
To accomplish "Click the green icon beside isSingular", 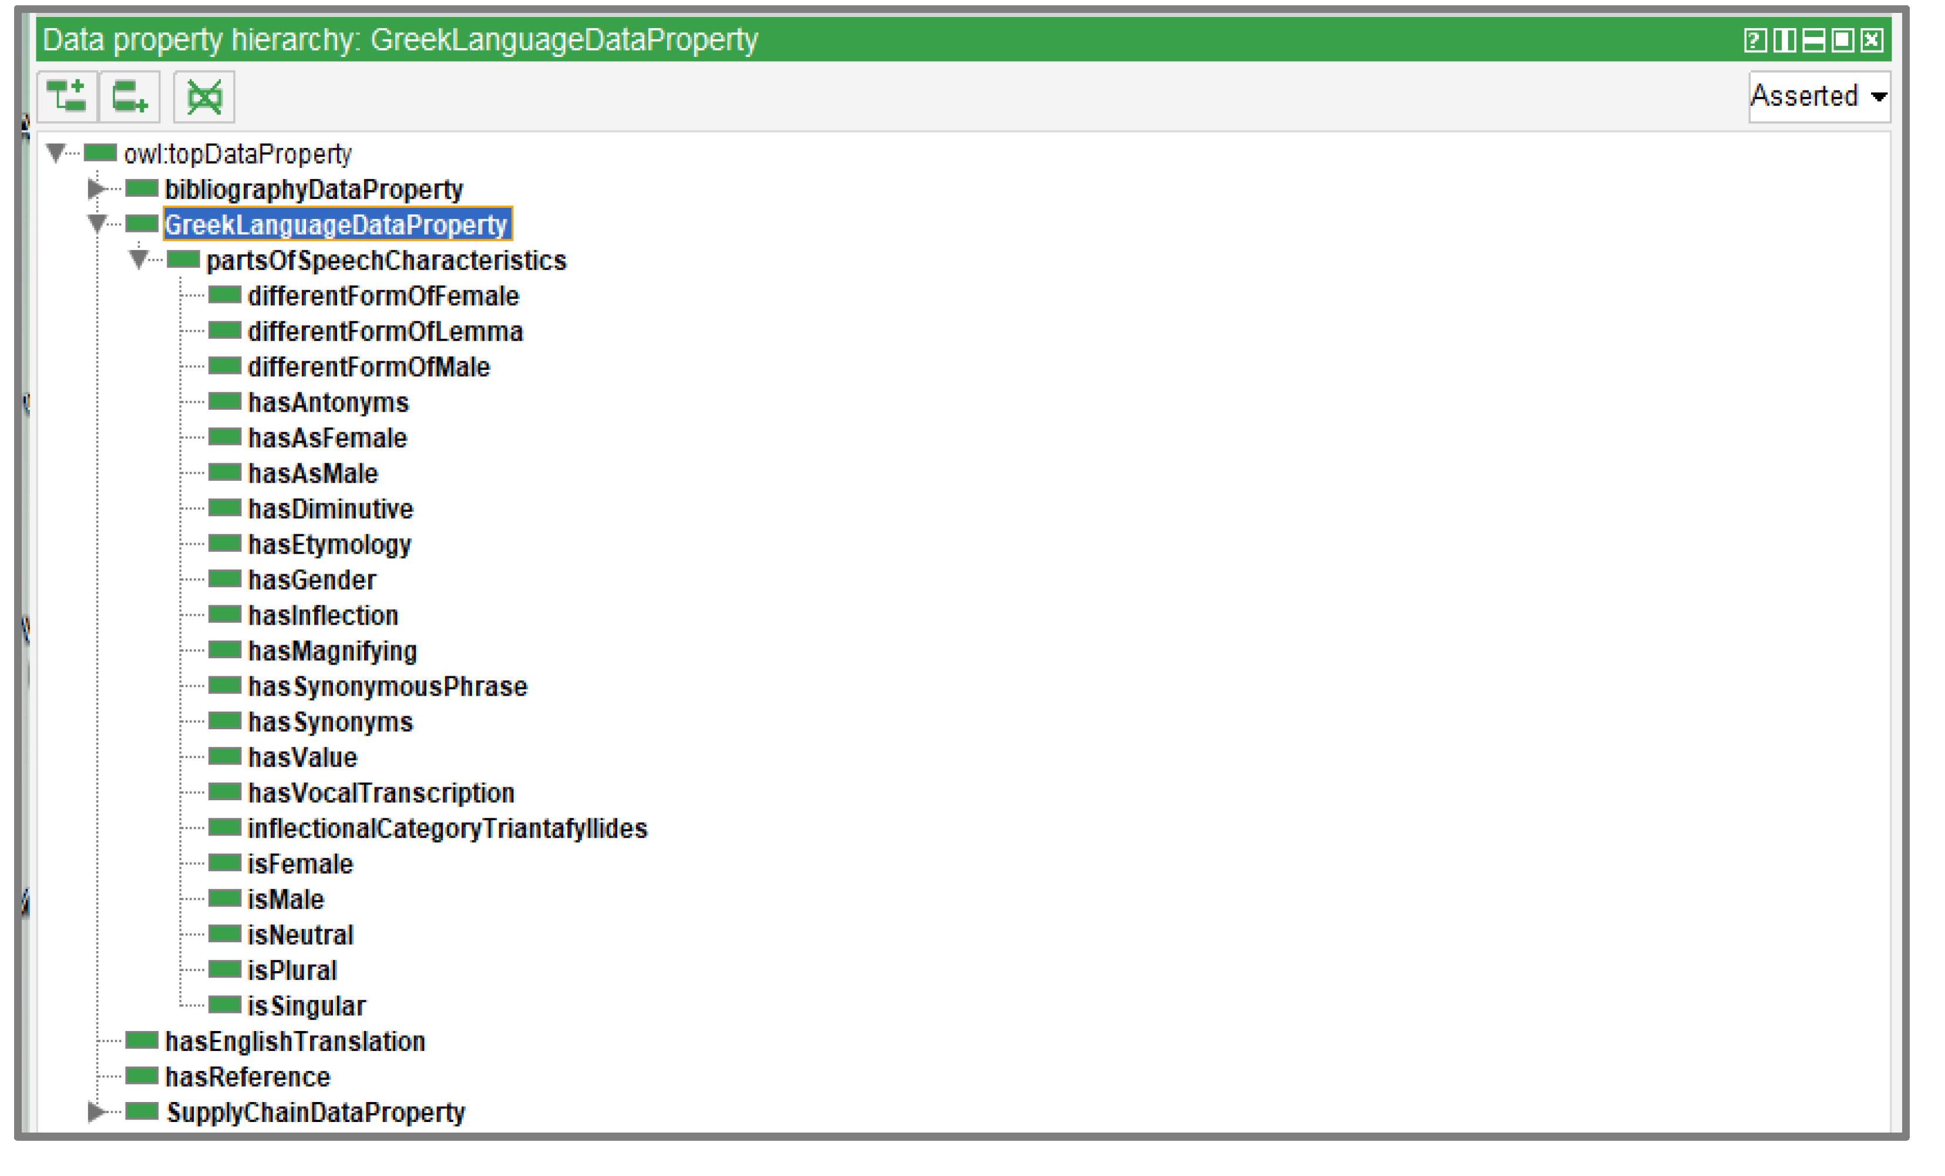I will (x=224, y=1005).
